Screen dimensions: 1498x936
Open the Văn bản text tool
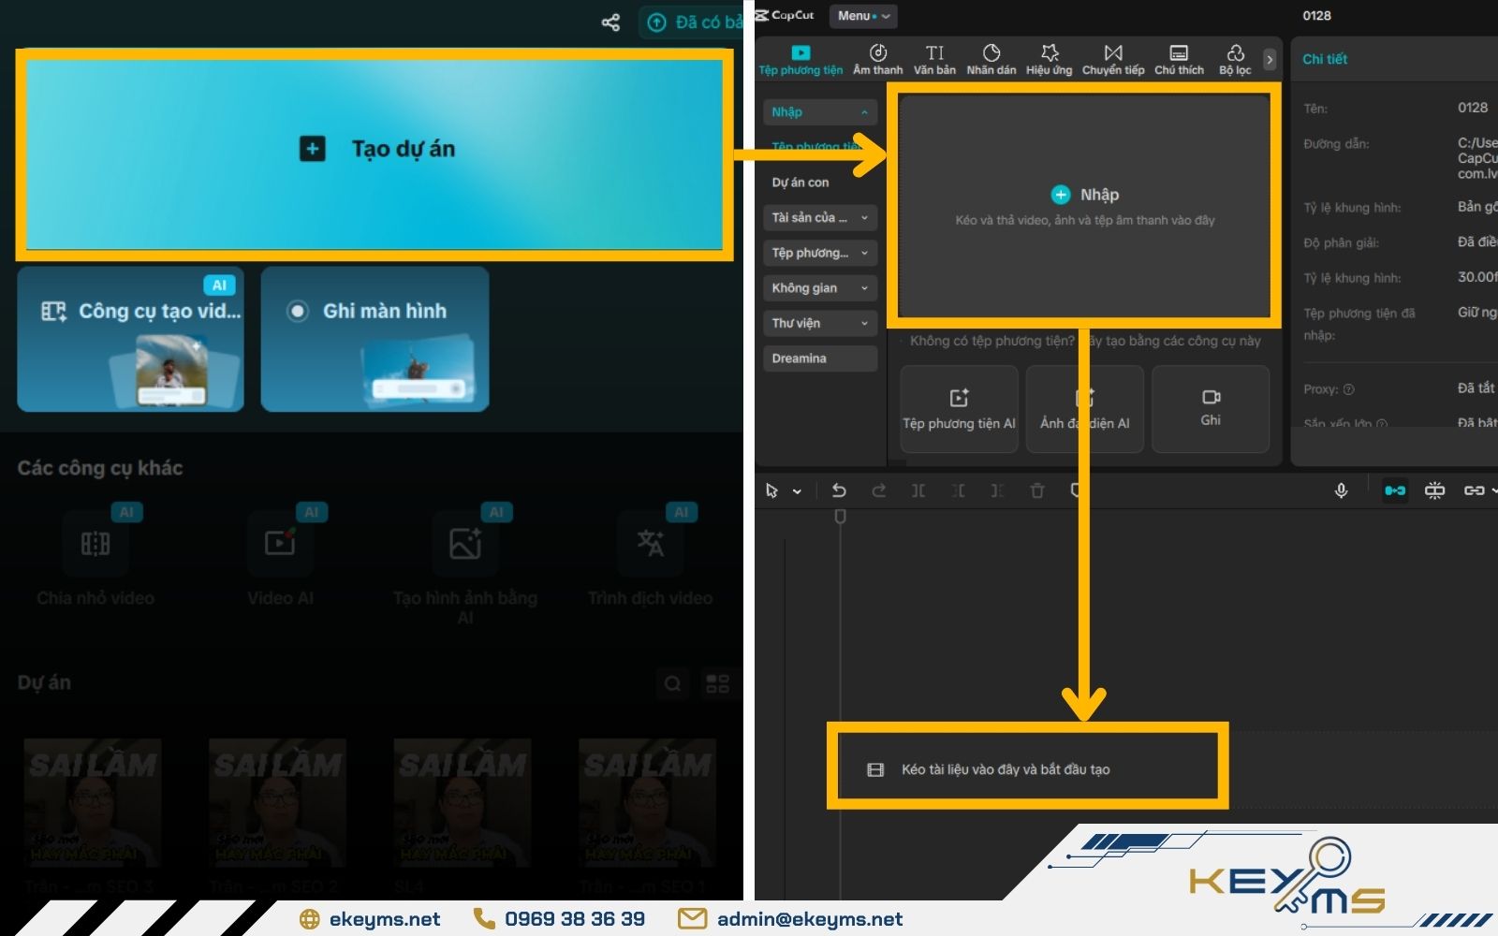[x=934, y=59]
